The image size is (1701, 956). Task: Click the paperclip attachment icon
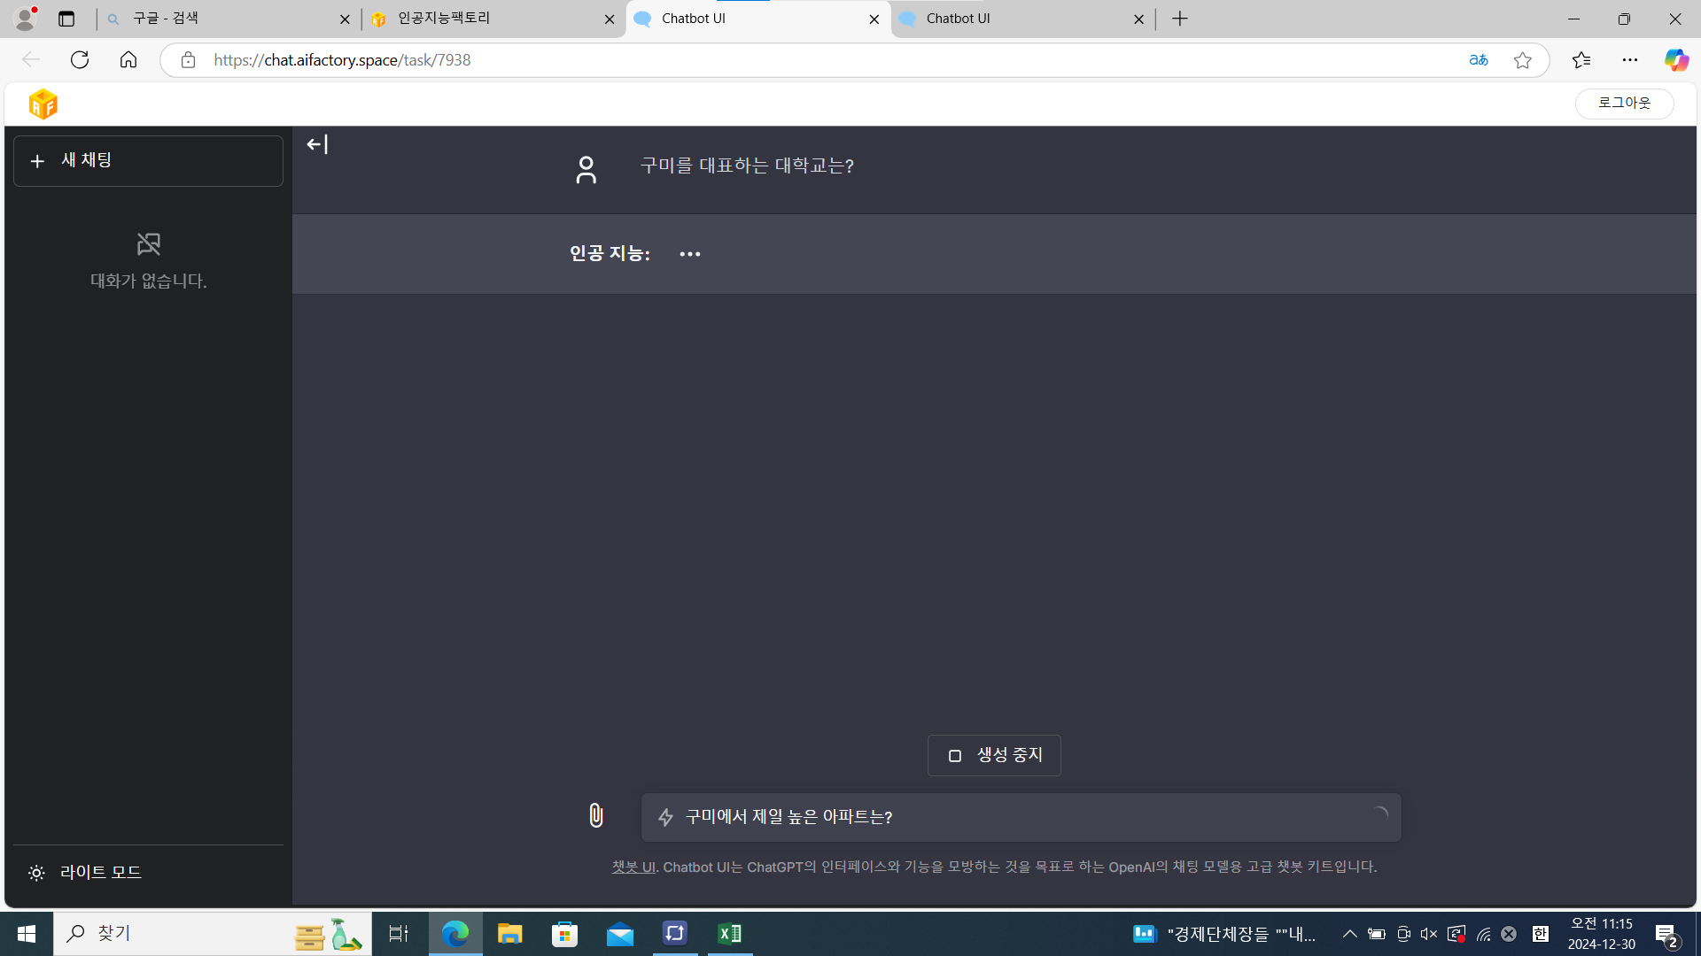[x=596, y=815]
